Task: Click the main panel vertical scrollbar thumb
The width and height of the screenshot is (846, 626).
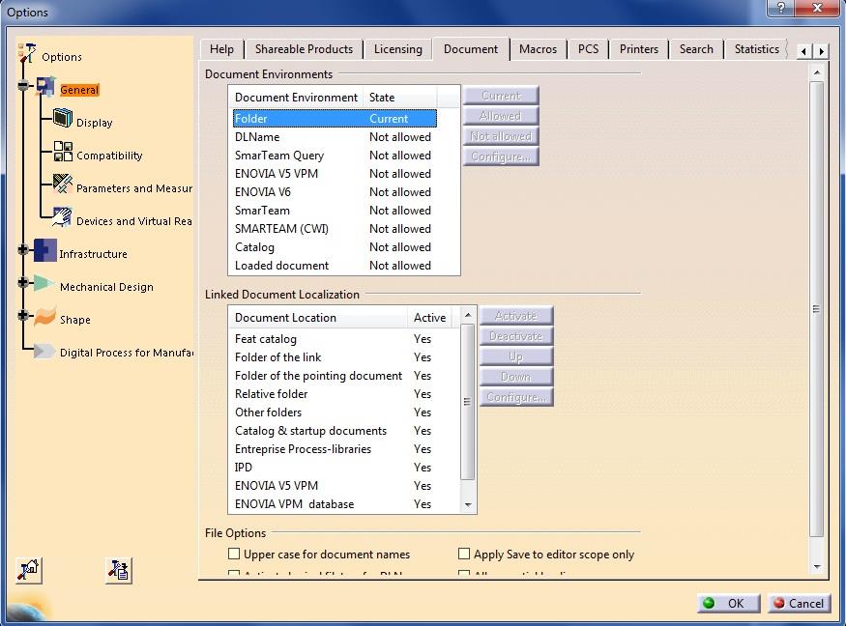Action: (816, 309)
